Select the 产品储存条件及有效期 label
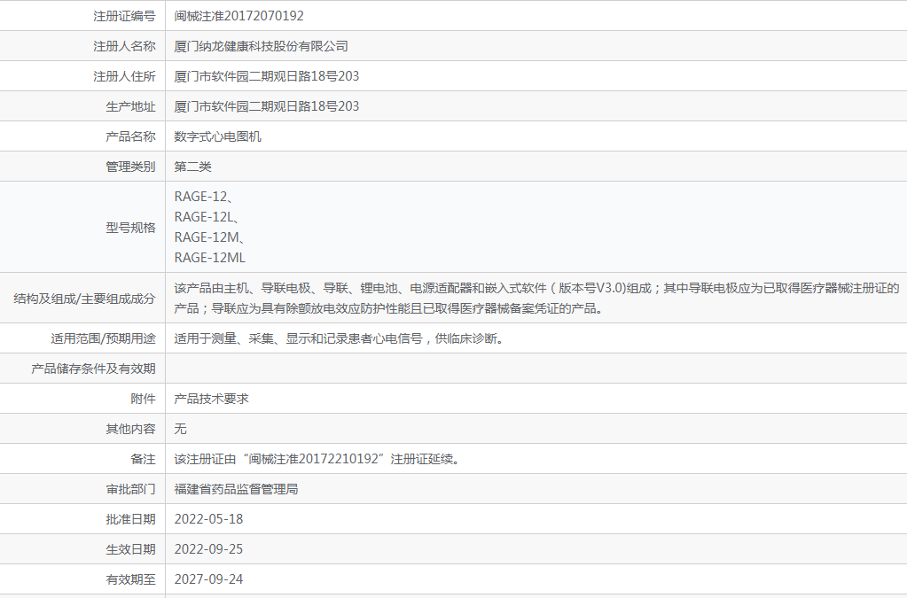907x598 pixels. coord(93,368)
